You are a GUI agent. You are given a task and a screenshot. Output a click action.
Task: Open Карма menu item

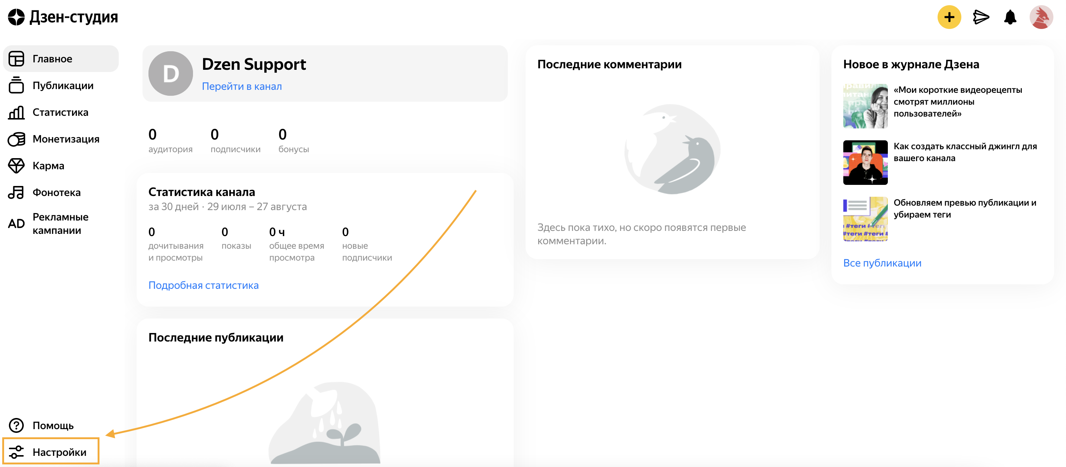[x=61, y=166]
